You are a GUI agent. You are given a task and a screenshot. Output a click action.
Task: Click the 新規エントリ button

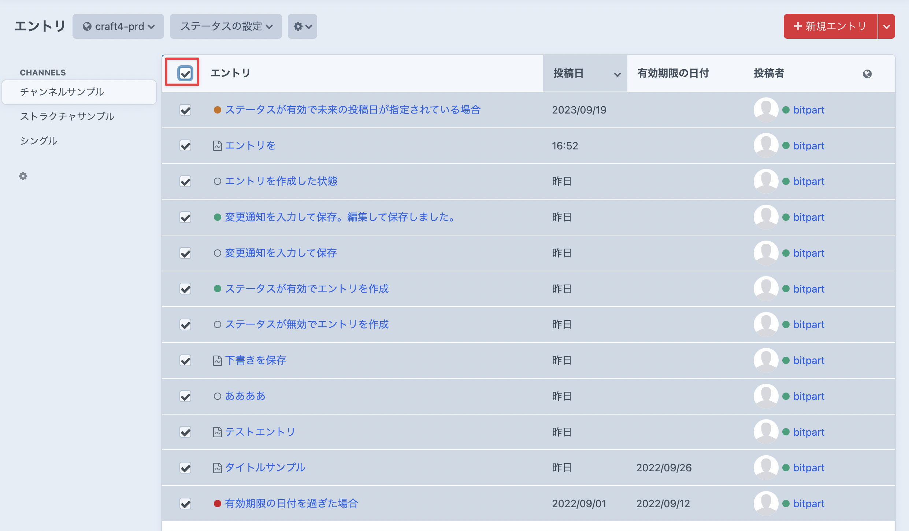[x=830, y=26]
